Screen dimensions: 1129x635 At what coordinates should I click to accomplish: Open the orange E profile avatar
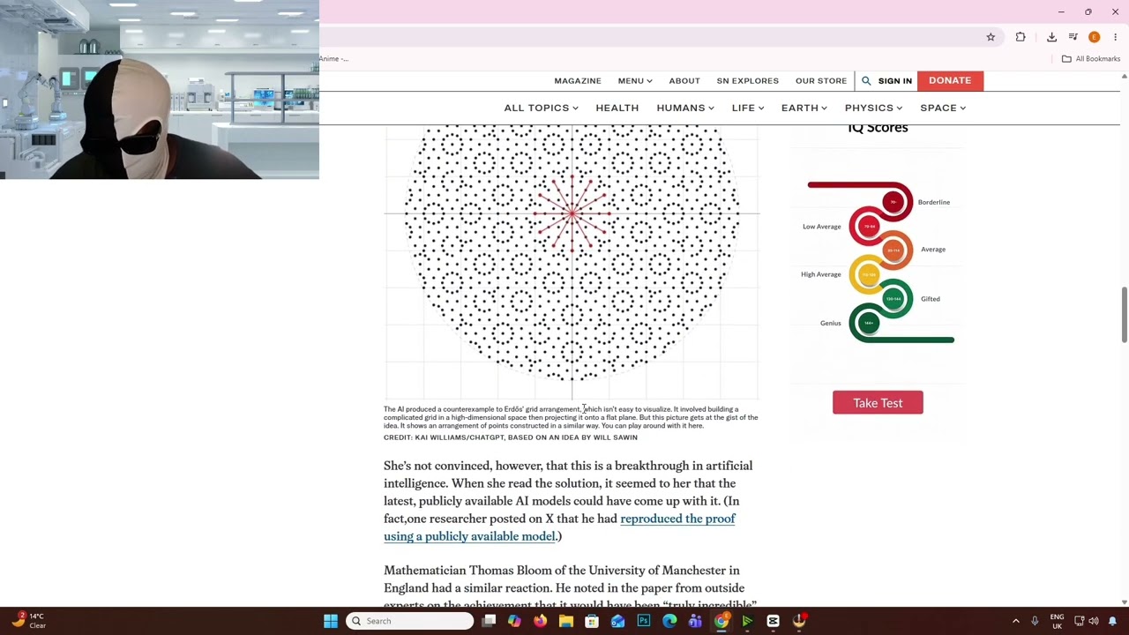1095,37
